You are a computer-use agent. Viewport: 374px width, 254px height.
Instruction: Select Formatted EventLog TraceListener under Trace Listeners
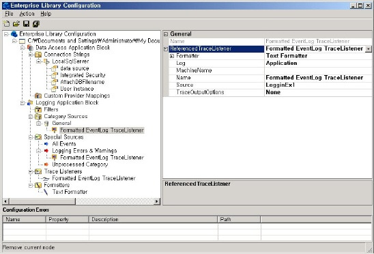pos(93,178)
